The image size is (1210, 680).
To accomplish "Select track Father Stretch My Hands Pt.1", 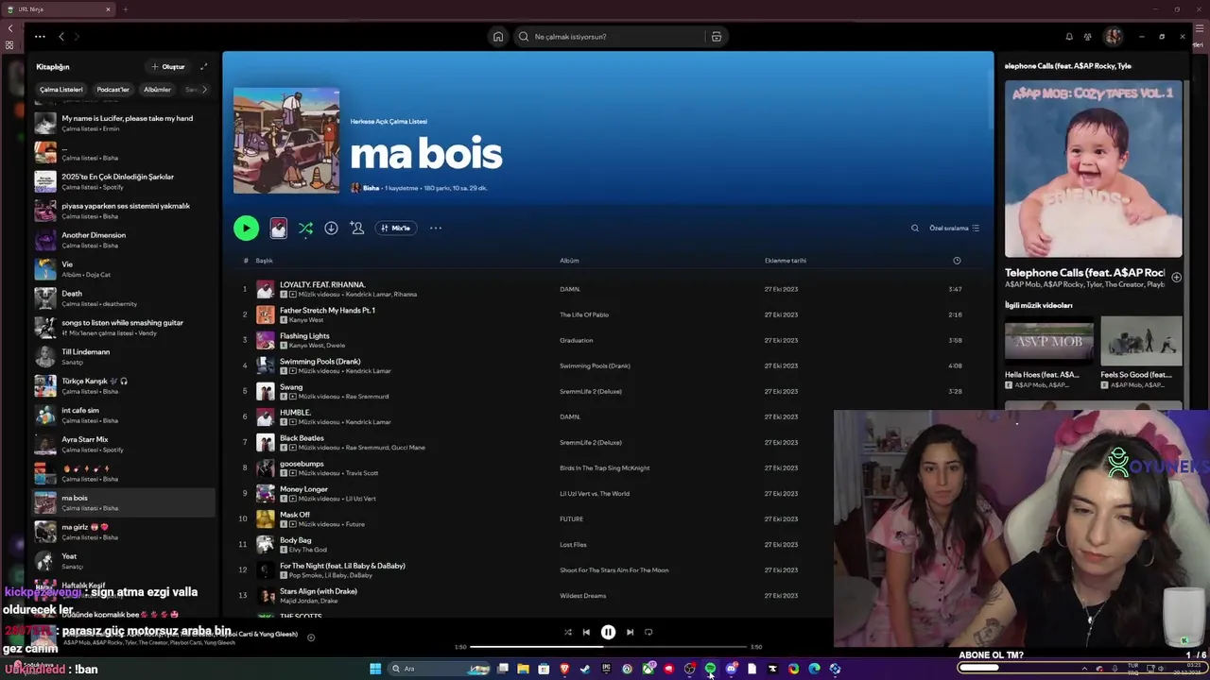I will click(x=327, y=310).
